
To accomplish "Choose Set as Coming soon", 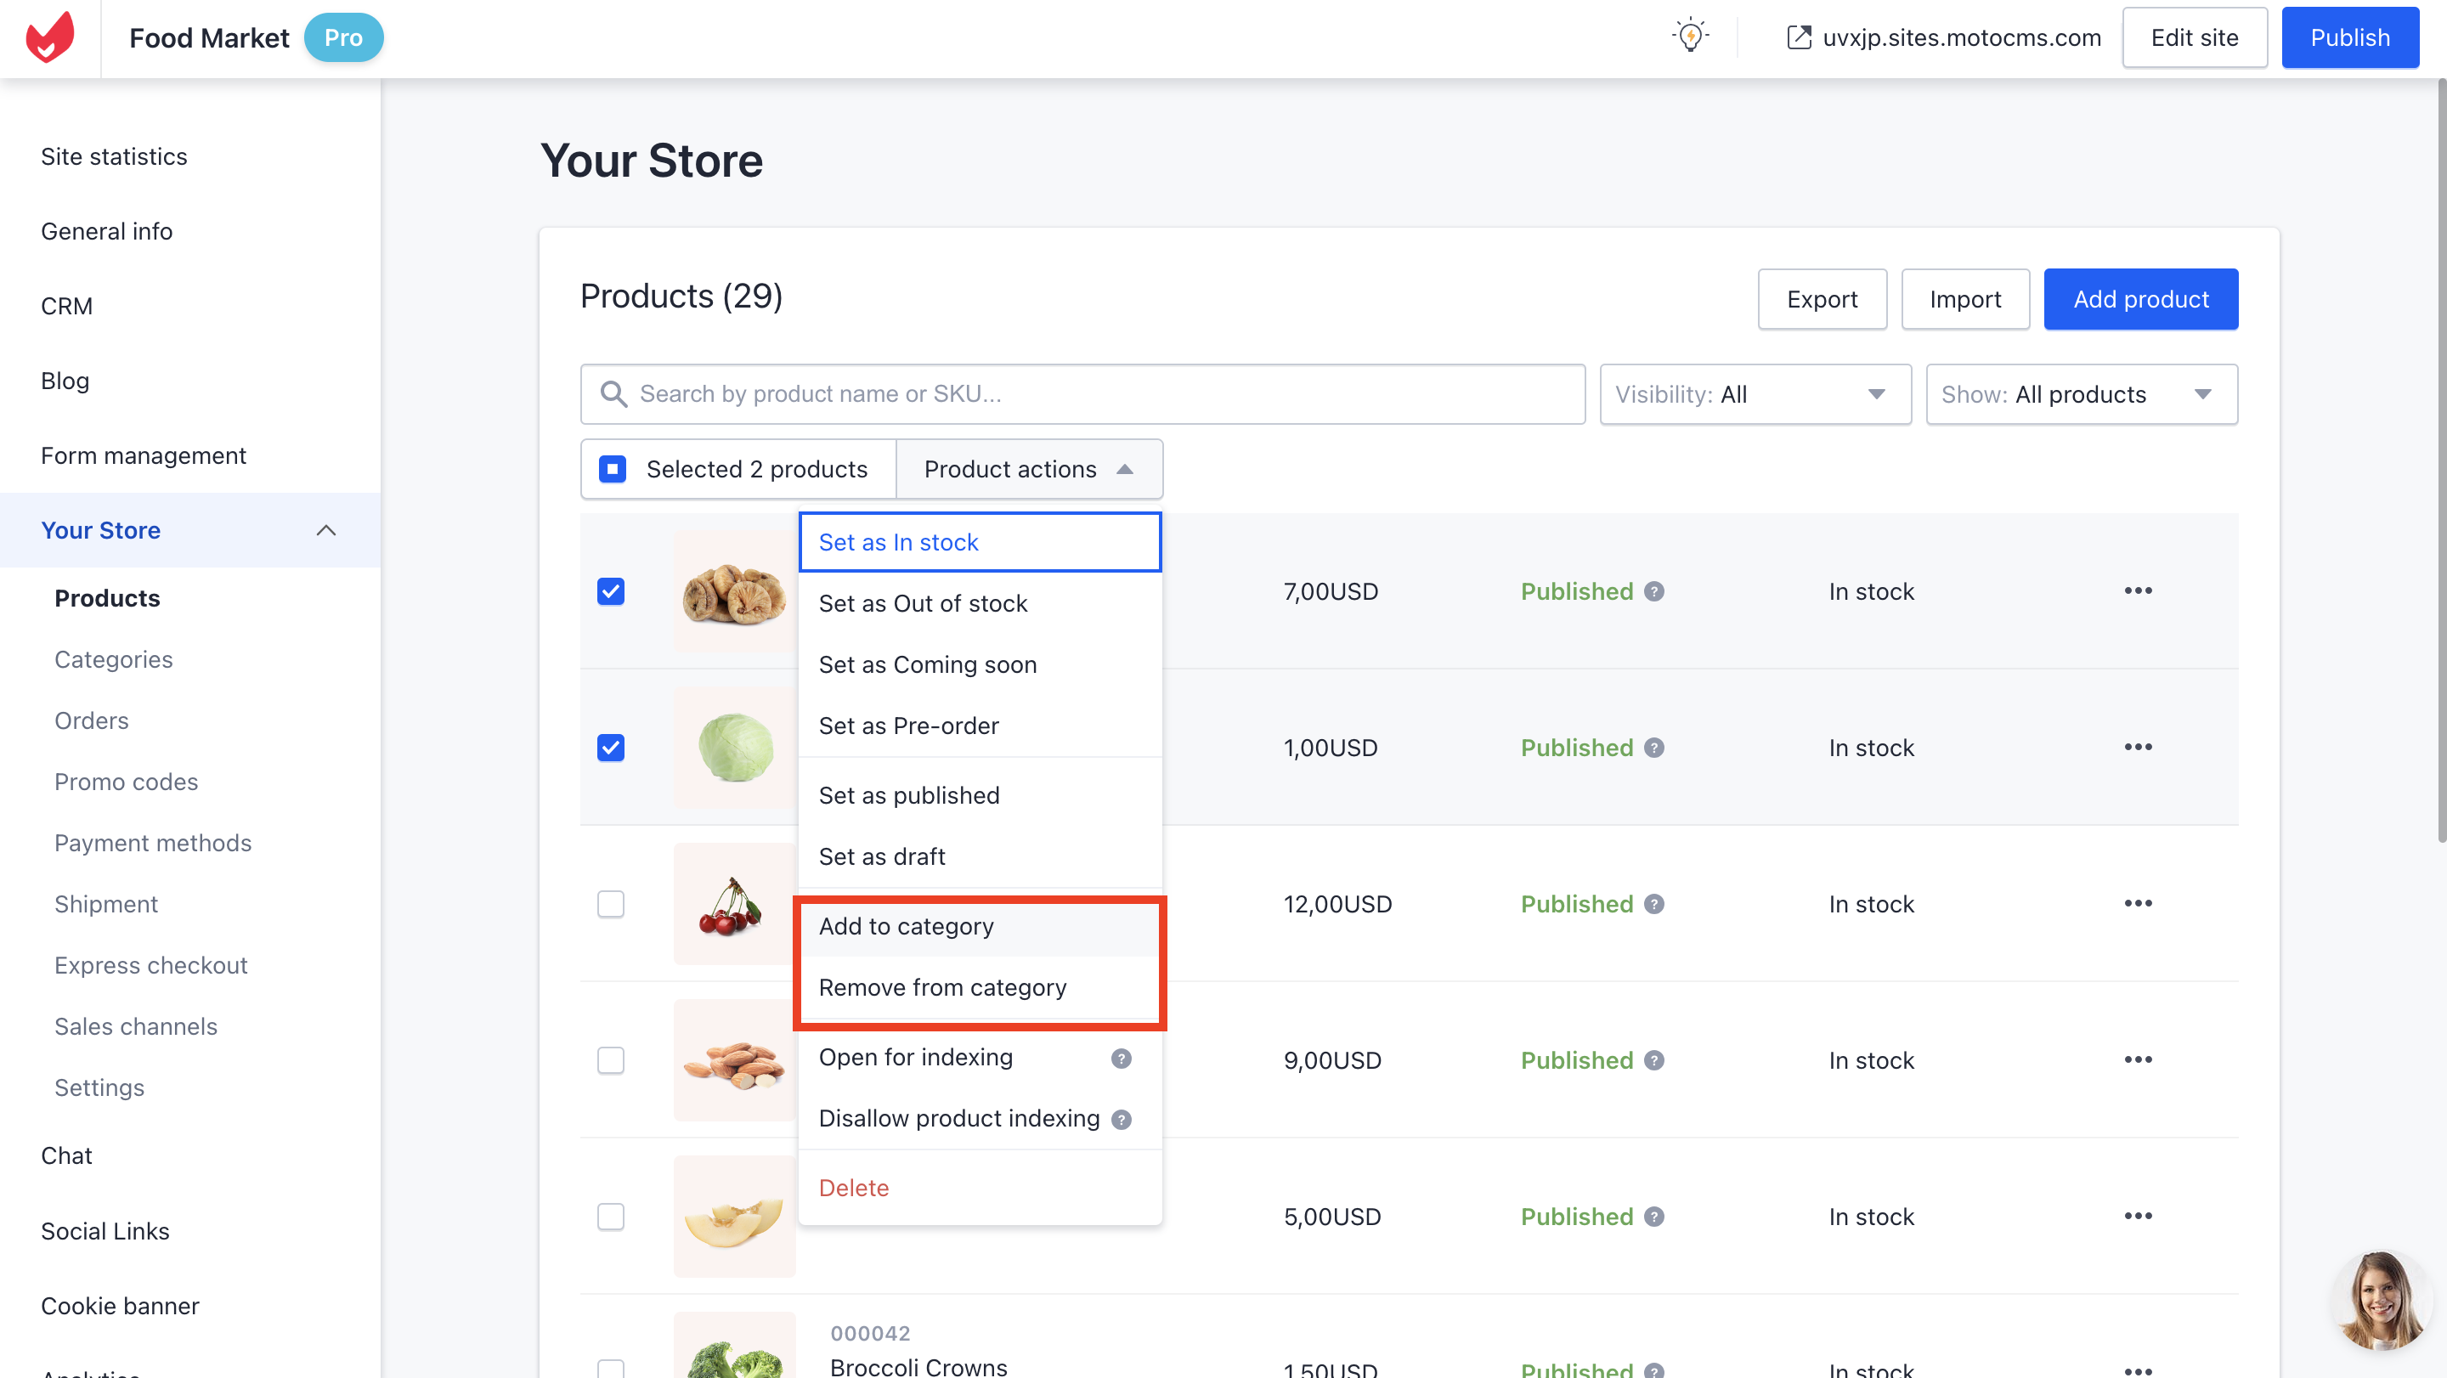I will click(x=980, y=664).
